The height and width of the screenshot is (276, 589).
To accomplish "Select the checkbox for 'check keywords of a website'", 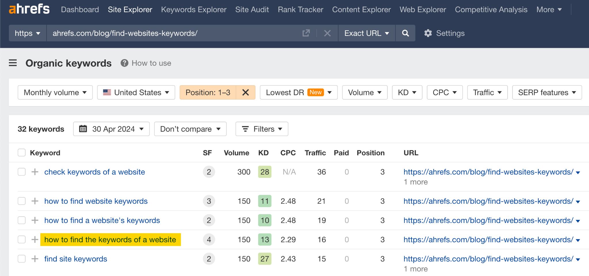I will [x=22, y=172].
